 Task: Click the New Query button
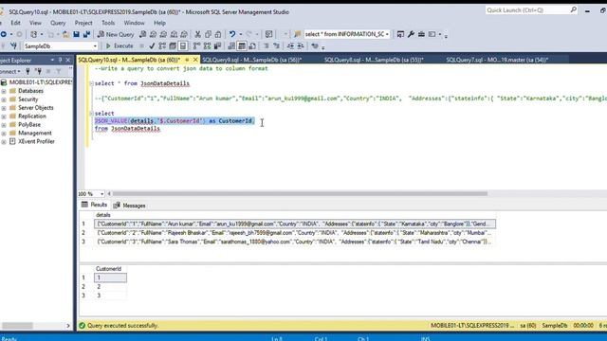115,34
